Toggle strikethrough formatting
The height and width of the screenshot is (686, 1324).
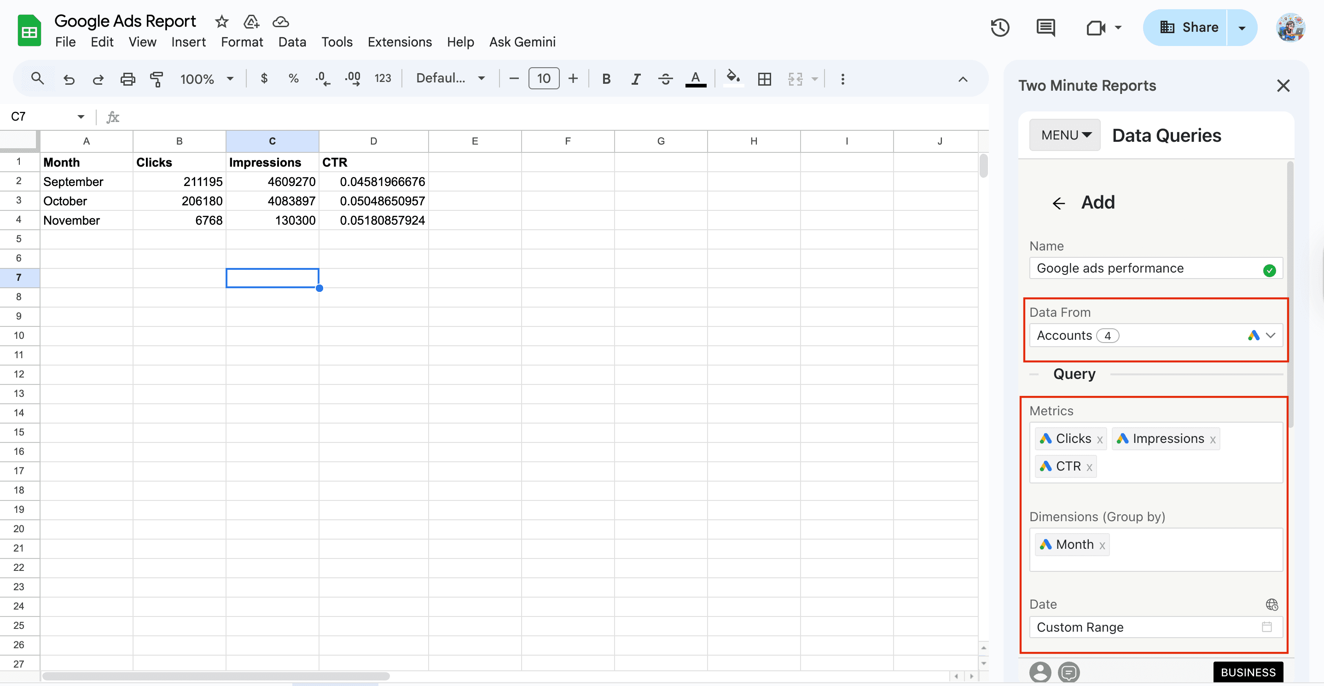tap(665, 79)
